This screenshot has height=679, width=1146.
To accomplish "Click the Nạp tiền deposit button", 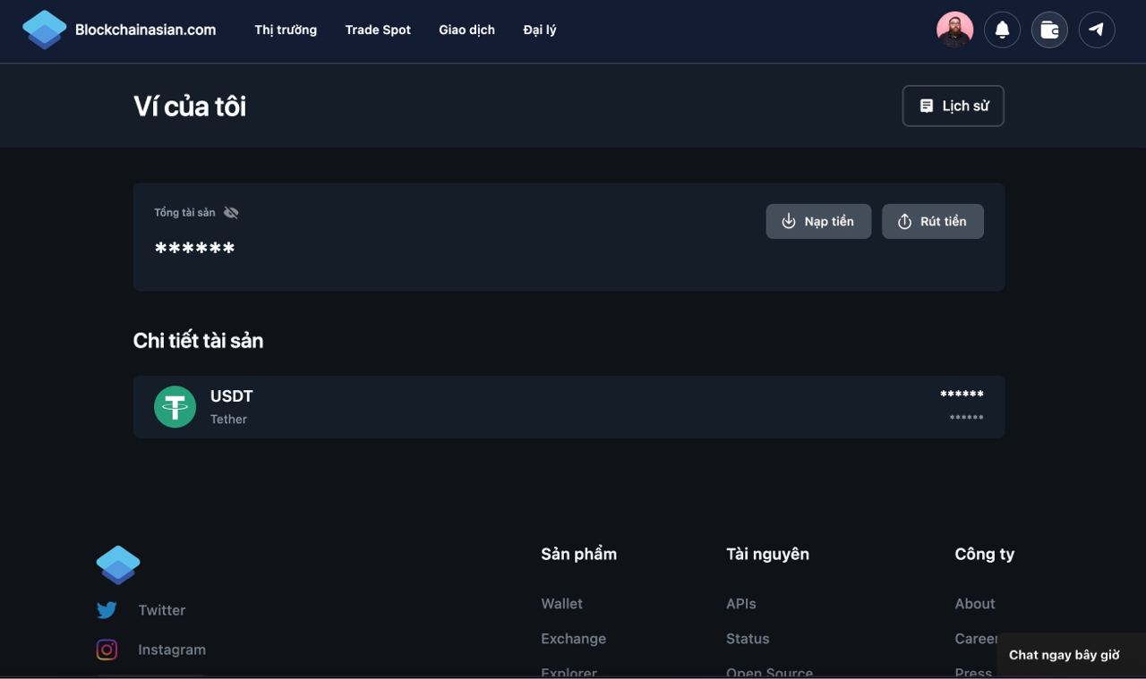I will [818, 221].
